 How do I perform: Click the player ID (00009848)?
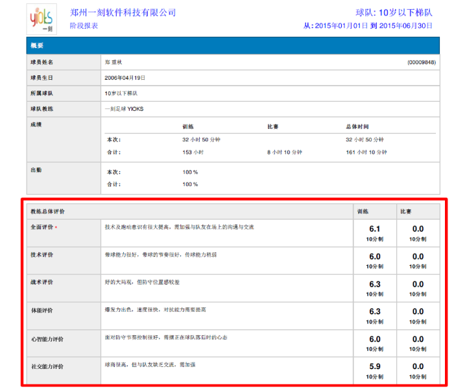[x=421, y=62]
